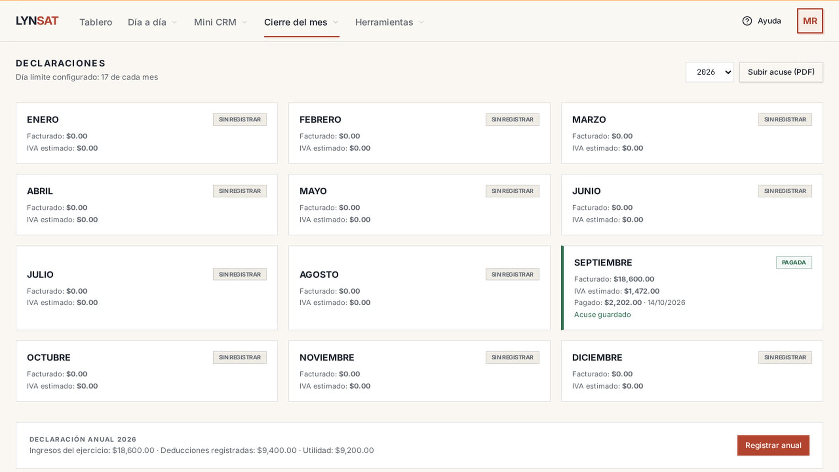Select the AGOSTO month heading
The width and height of the screenshot is (839, 472).
pyautogui.click(x=319, y=275)
